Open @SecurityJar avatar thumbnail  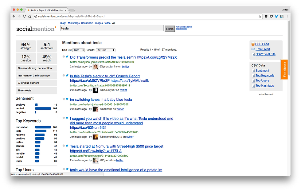[x=96, y=90]
